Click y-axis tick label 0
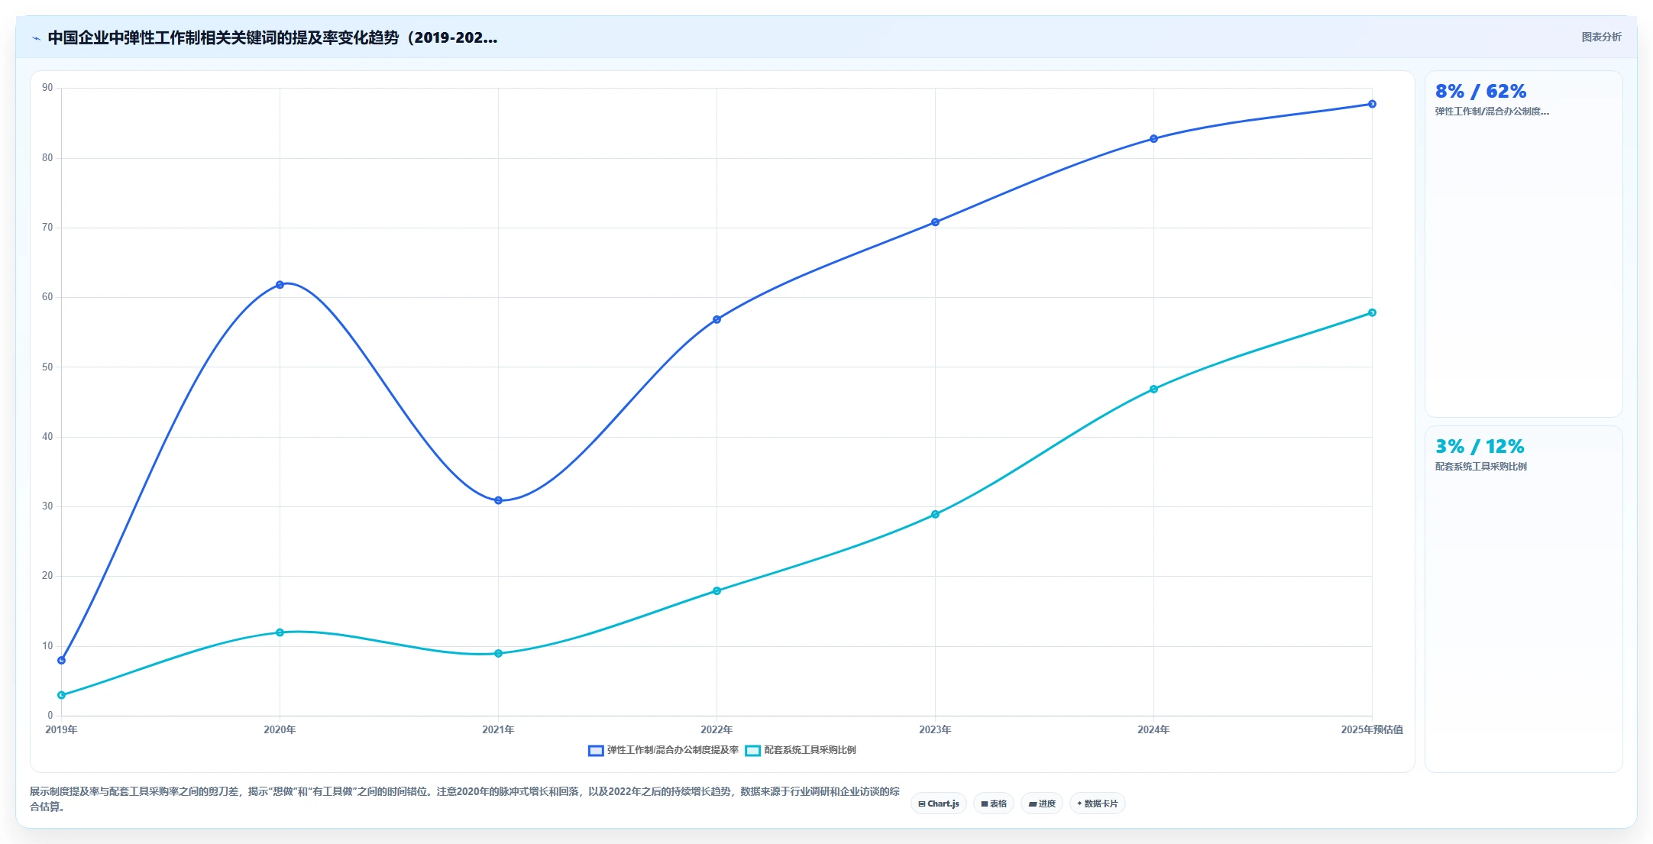This screenshot has width=1653, height=844. pos(50,716)
